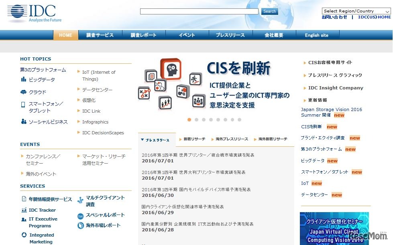This screenshot has width=393, height=245.
Task: Open the CISお客様専用サイト link
Action: pyautogui.click(x=330, y=62)
